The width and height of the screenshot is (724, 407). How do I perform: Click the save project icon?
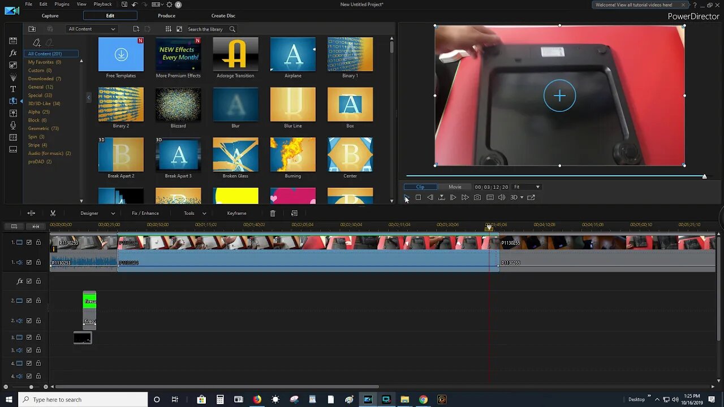(124, 5)
